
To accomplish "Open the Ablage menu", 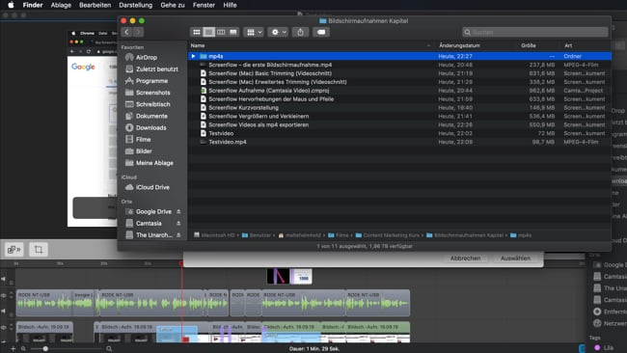I will coord(61,5).
